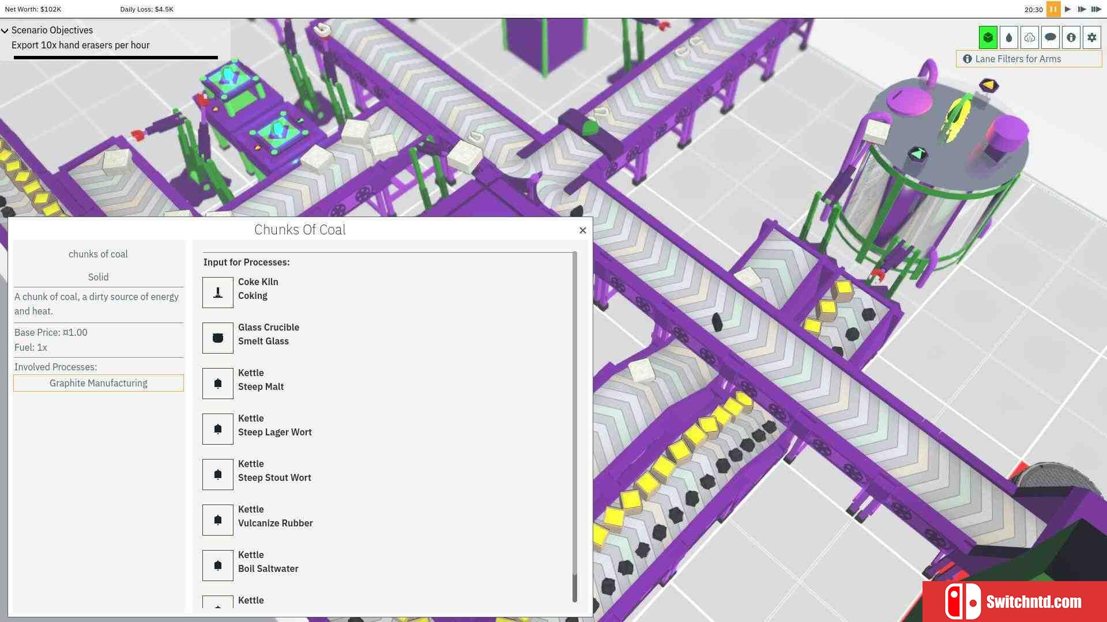Click the Kettle Vulcanize Rubber icon
Viewport: 1107px width, 622px height.
coord(218,520)
